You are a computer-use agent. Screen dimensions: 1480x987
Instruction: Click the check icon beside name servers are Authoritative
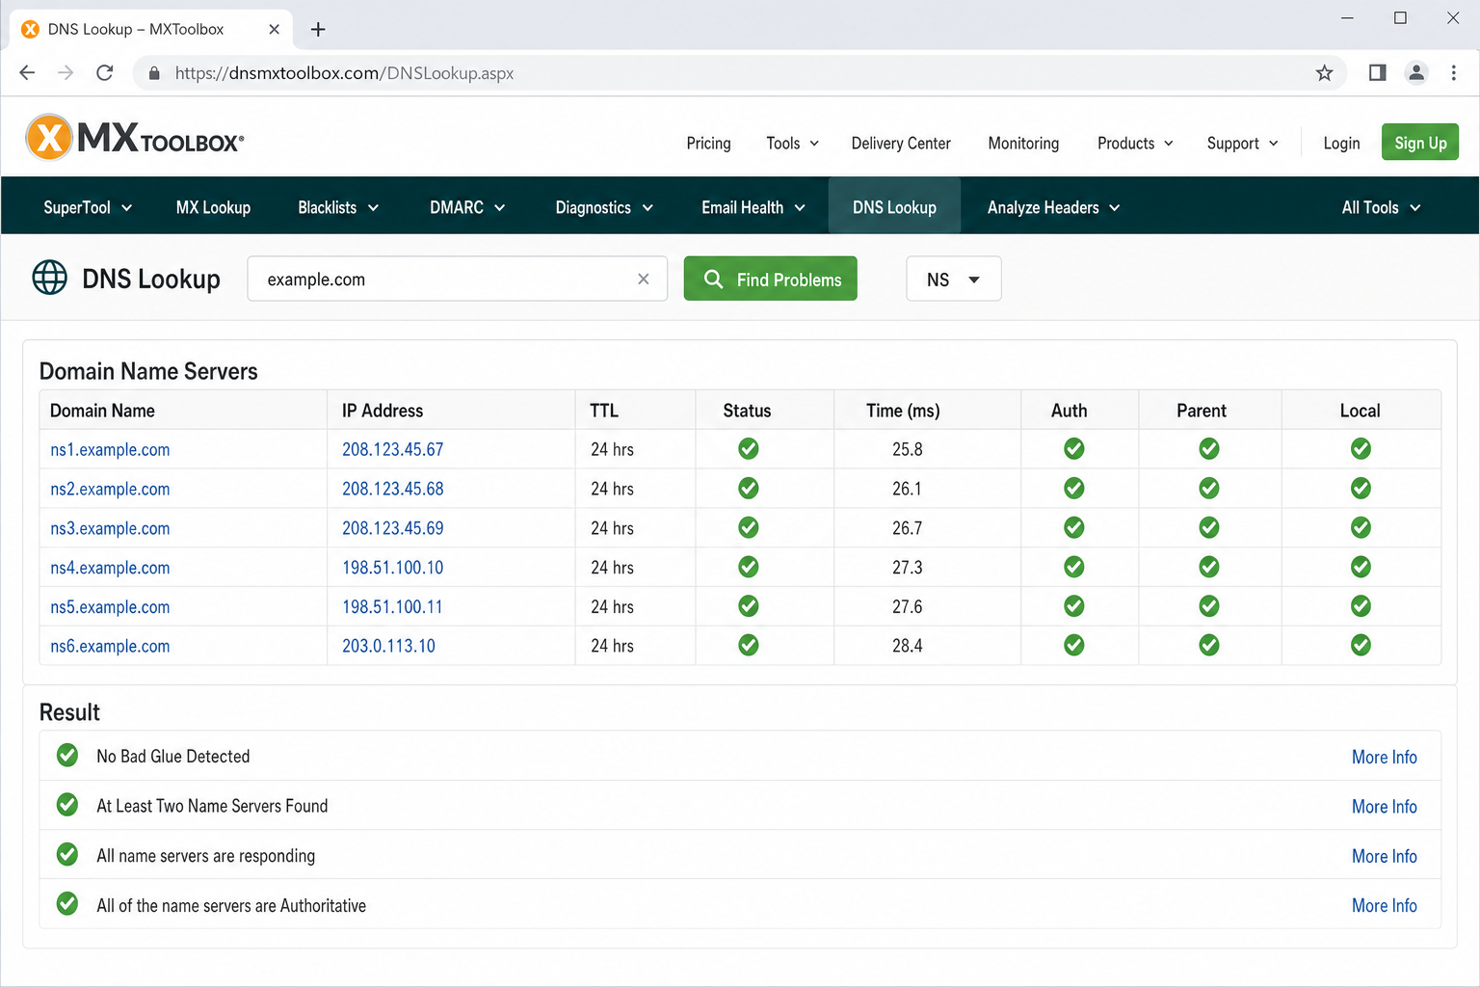67,903
